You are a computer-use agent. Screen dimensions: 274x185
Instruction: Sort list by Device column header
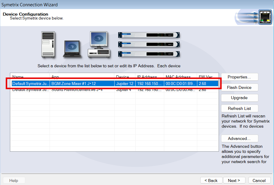[x=125, y=77]
